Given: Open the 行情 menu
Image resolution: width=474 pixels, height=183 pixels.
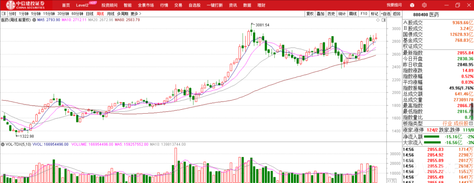Looking at the screenshot, I should [x=164, y=5].
